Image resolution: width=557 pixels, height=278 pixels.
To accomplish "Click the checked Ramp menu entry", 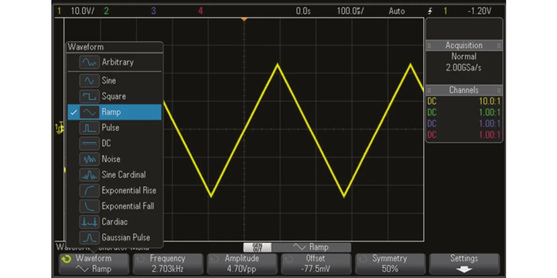I will [114, 112].
